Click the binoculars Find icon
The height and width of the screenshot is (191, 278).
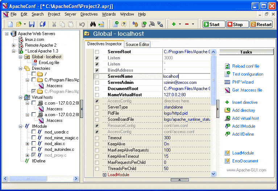(93, 24)
